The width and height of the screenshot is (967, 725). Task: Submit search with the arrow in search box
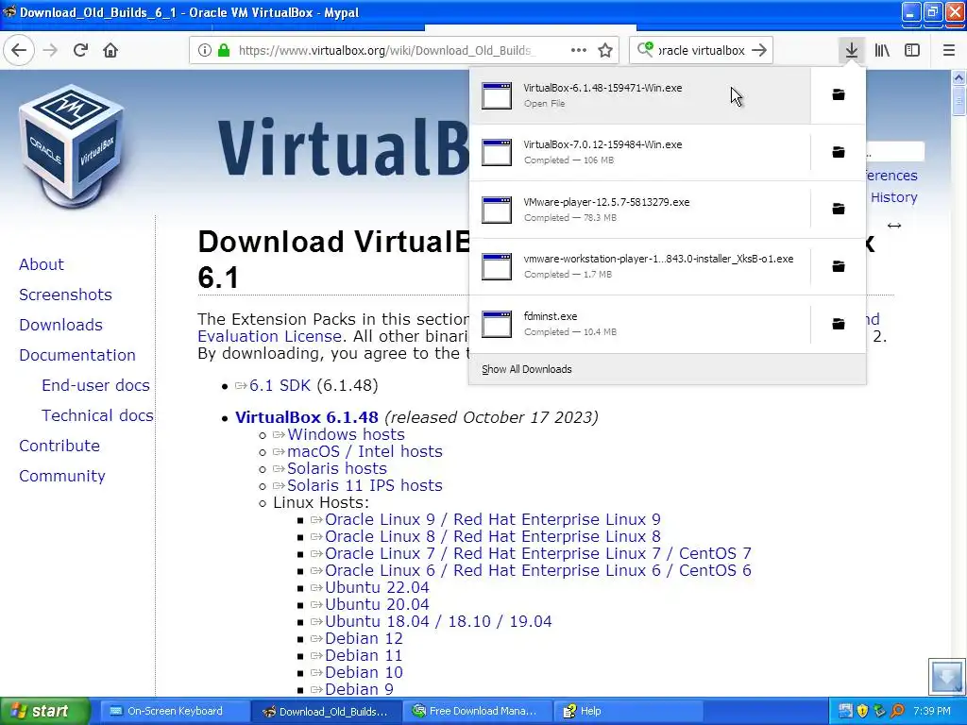(x=760, y=51)
